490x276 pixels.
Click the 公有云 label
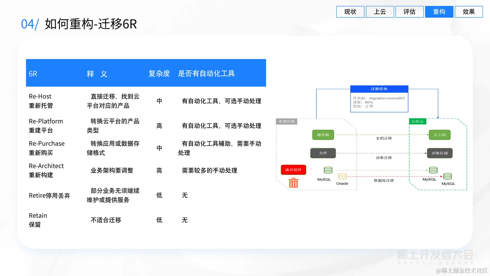[418, 121]
